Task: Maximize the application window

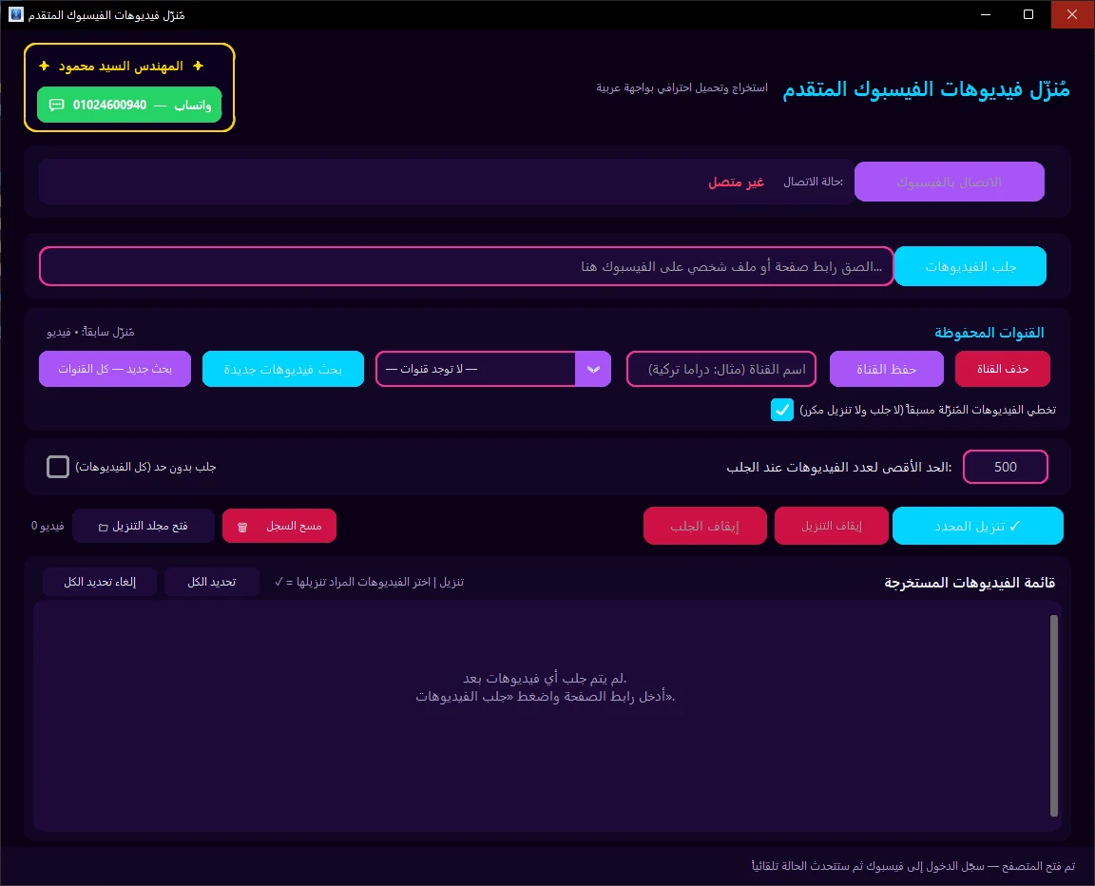Action: [x=1028, y=14]
